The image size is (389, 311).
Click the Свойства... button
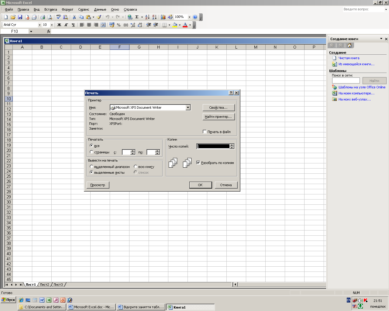[x=219, y=108]
